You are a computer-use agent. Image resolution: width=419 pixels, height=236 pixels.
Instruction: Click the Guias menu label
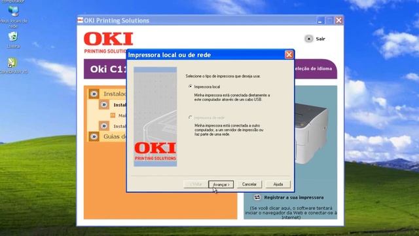[x=115, y=136]
